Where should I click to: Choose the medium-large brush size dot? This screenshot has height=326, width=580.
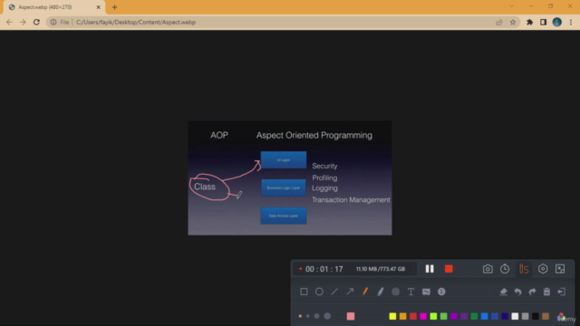click(316, 316)
